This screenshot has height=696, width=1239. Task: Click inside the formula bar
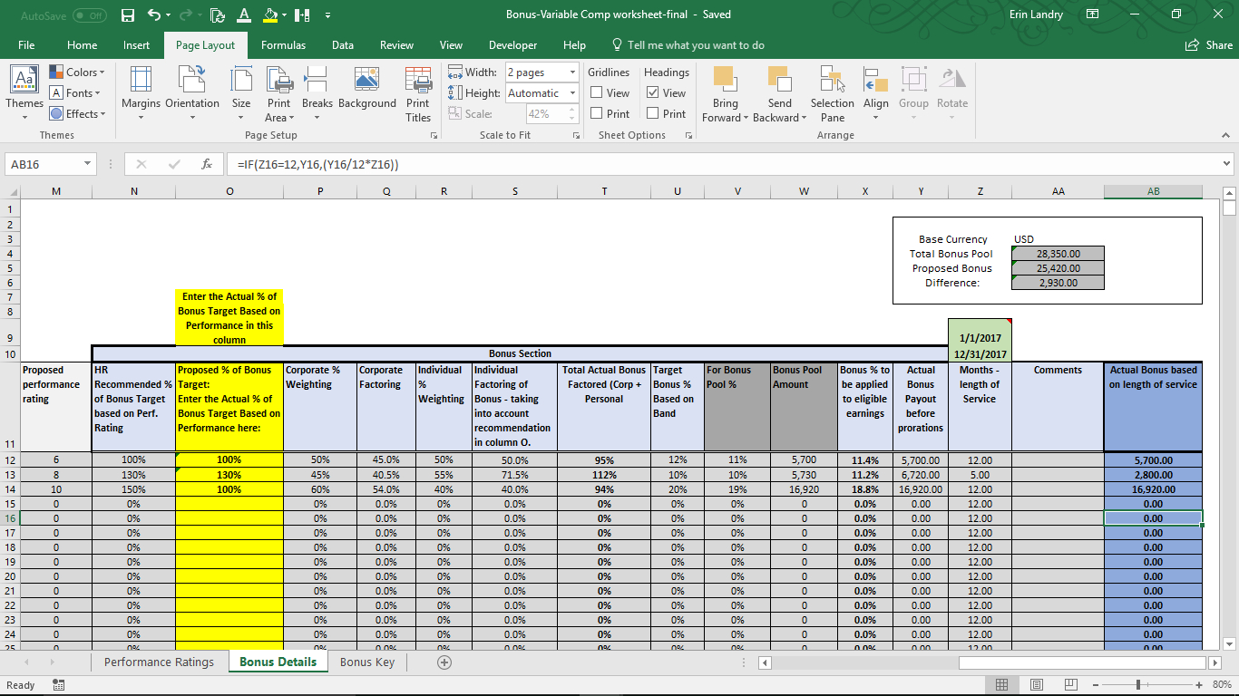717,164
